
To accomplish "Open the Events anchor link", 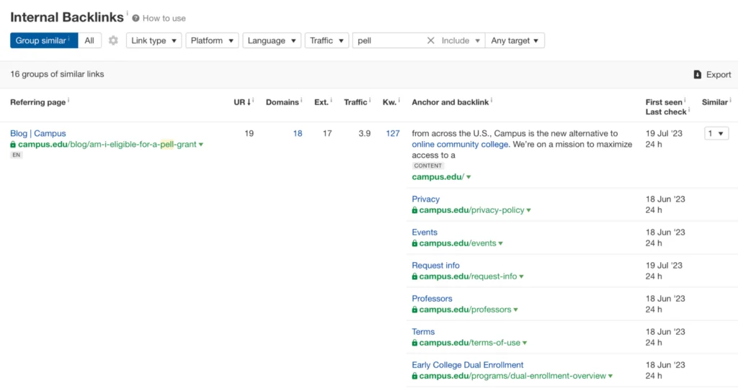I will [424, 233].
